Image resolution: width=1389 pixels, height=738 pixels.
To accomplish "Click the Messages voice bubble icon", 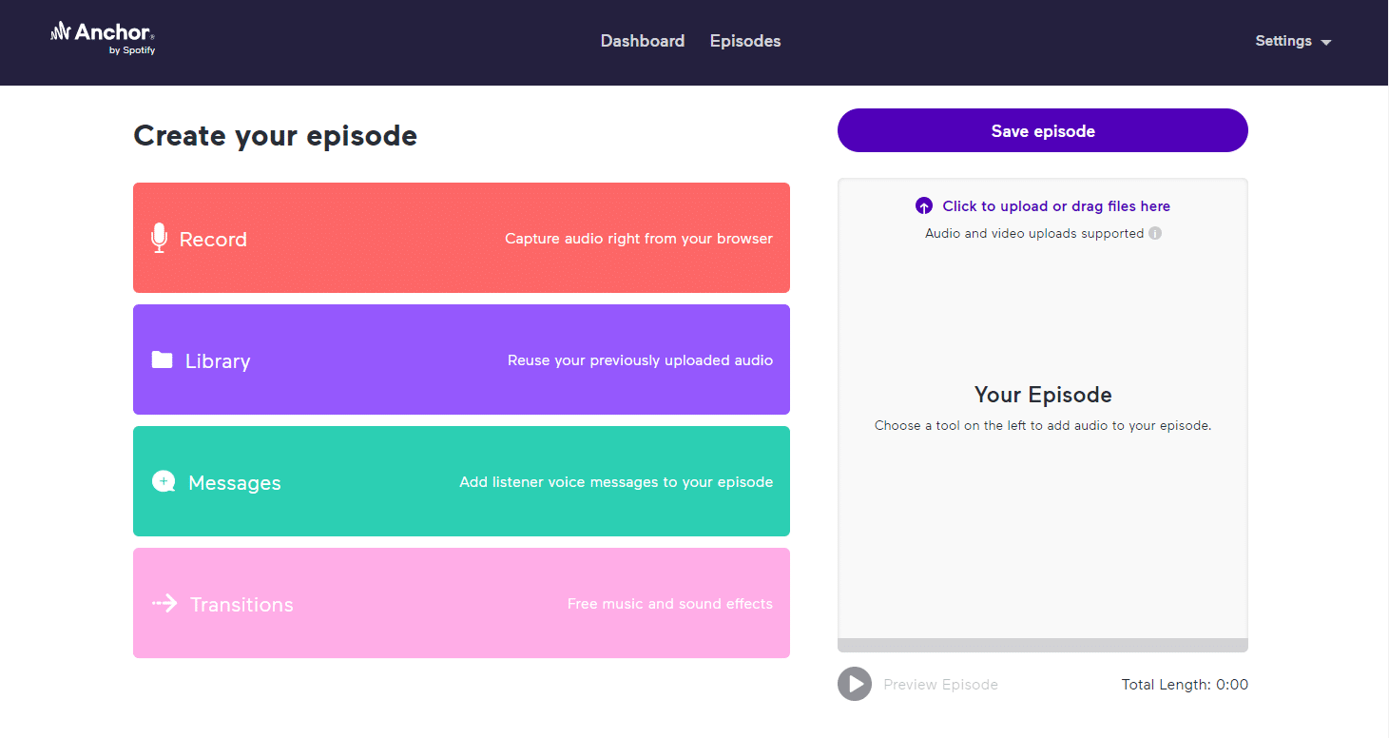I will click(163, 481).
